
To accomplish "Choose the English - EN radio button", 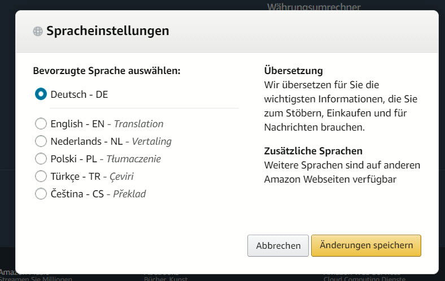I will click(x=41, y=124).
